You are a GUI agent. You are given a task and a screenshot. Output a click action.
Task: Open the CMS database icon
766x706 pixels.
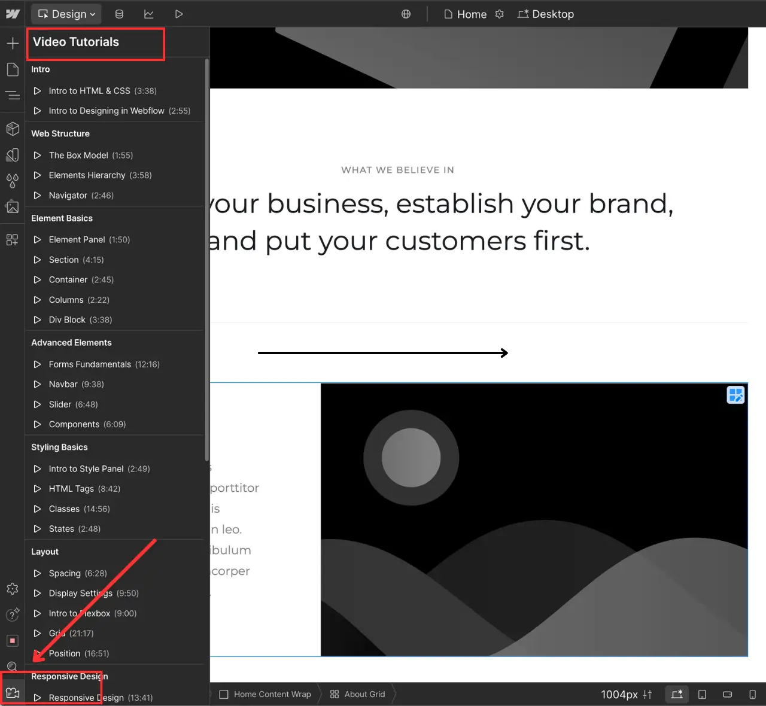[x=119, y=14]
